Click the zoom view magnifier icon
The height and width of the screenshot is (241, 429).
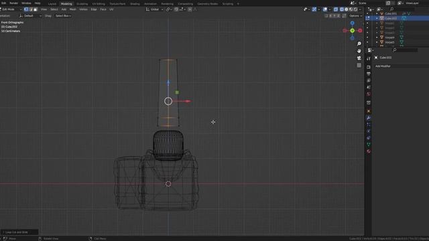359,44
